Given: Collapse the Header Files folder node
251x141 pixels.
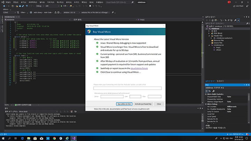Looking at the screenshot, I should coord(209,36).
